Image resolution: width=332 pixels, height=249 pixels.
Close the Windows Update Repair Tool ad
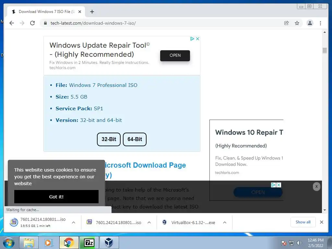coord(197,39)
